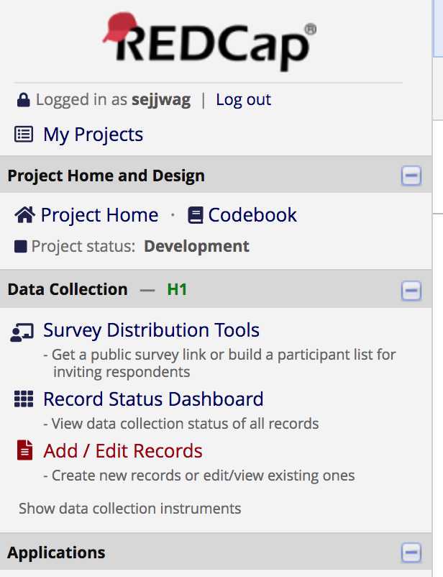Click the Project status square icon
Image resolution: width=443 pixels, height=577 pixels.
pos(21,247)
